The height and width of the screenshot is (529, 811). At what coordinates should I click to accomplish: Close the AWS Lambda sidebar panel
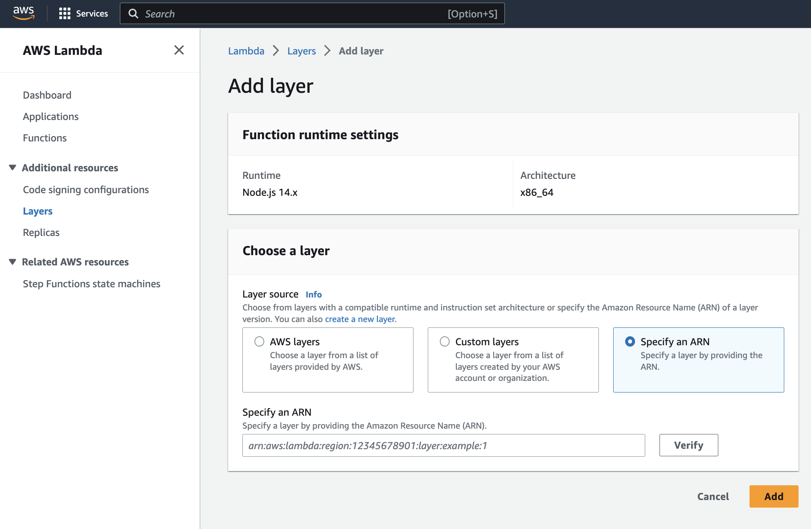coord(179,50)
